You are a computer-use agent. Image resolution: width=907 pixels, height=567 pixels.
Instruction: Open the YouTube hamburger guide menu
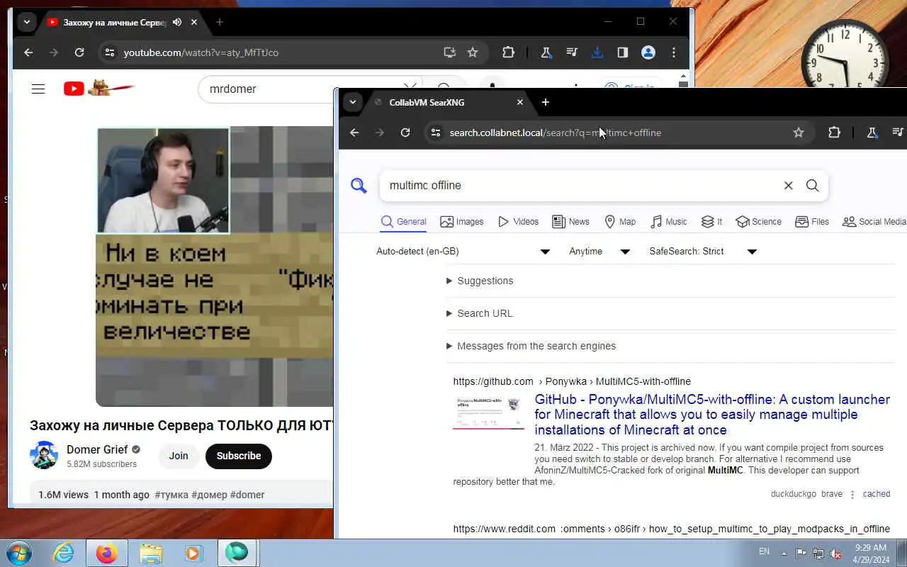click(38, 89)
